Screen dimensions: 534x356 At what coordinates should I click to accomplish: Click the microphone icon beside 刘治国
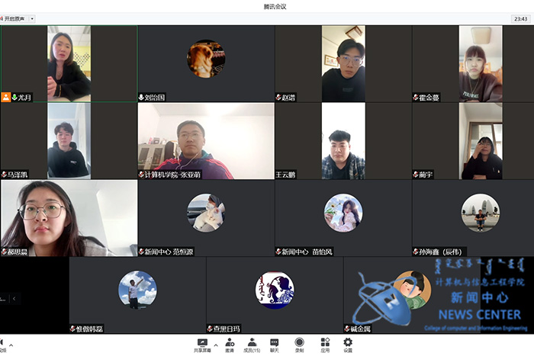click(142, 98)
